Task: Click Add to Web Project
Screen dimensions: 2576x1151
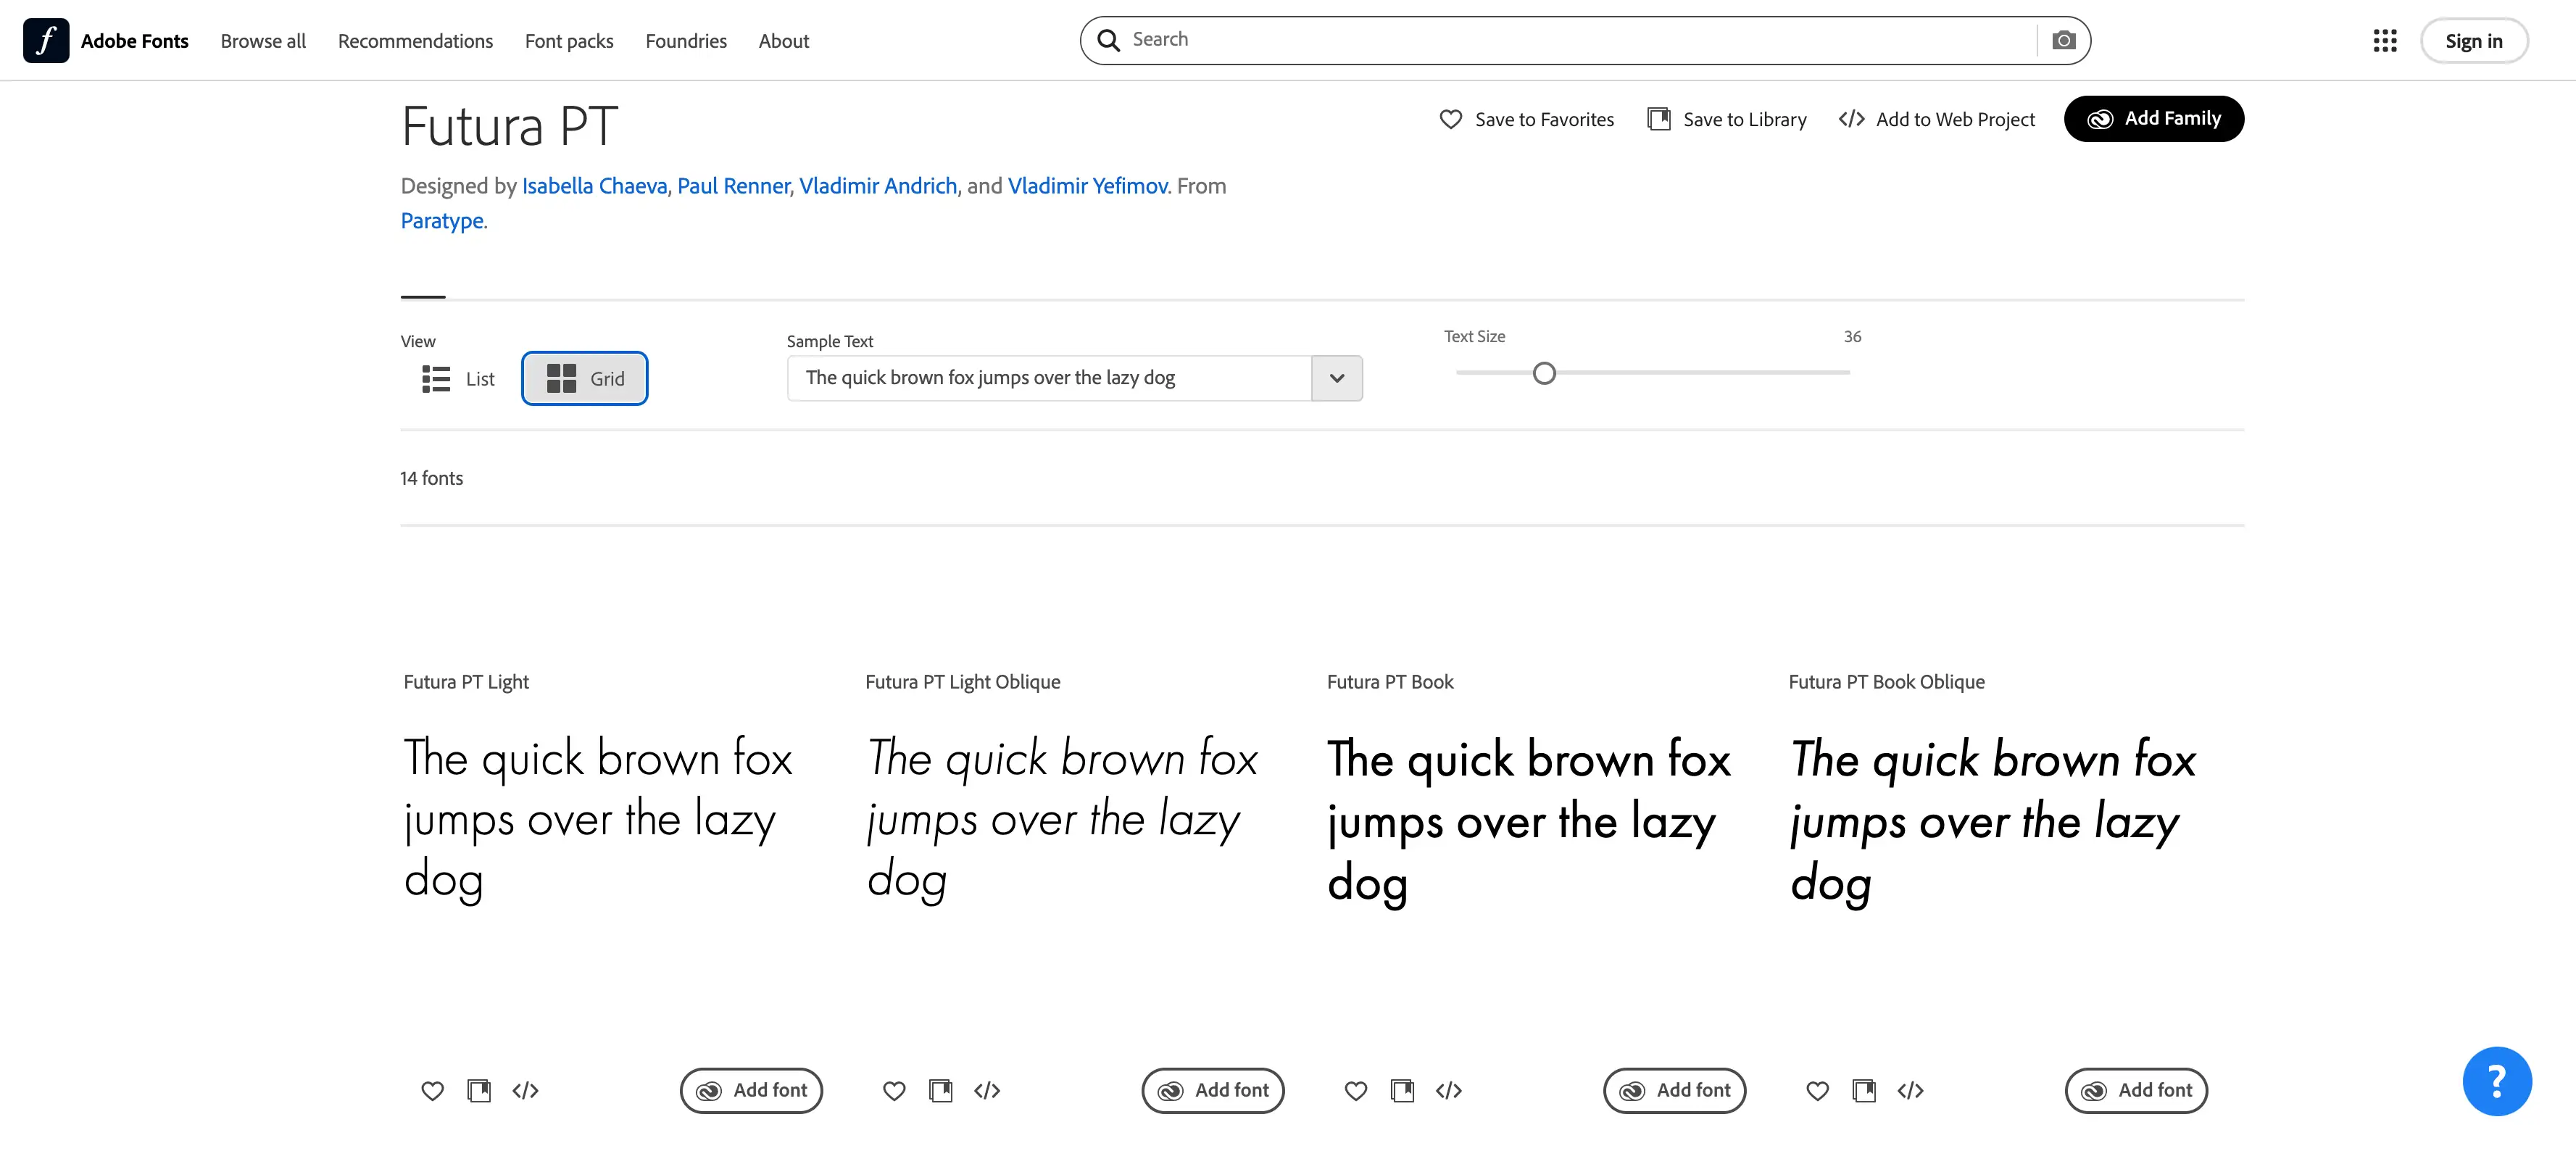Action: pyautogui.click(x=1937, y=119)
